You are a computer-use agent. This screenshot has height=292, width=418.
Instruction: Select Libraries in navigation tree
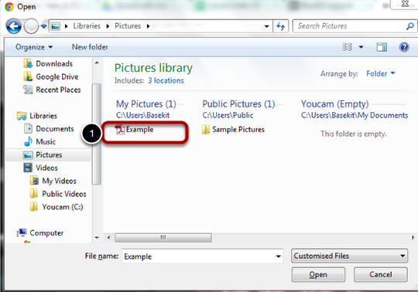pos(43,116)
